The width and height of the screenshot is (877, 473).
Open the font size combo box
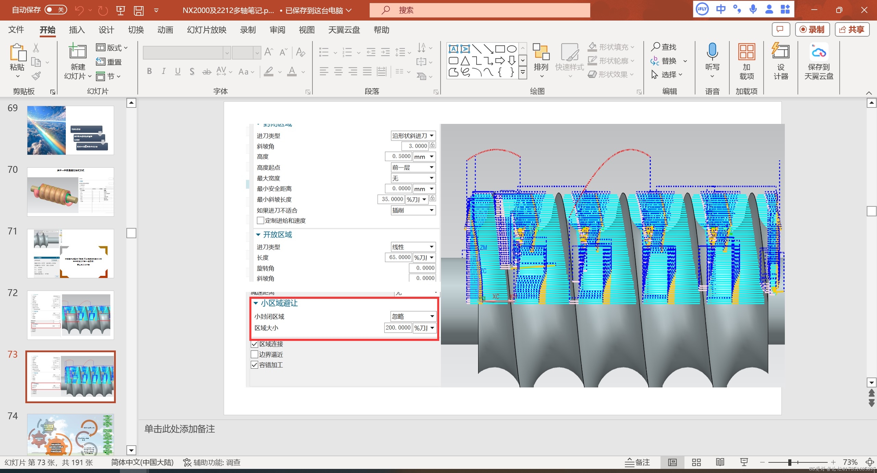point(246,53)
